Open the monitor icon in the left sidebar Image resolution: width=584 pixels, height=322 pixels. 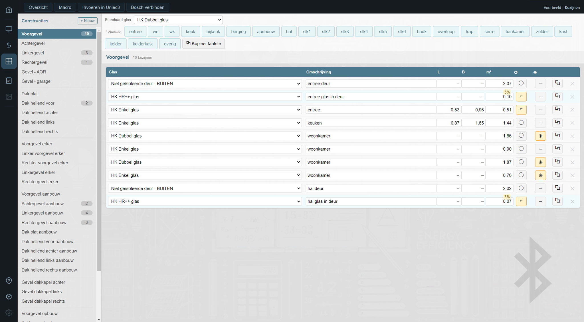9,29
